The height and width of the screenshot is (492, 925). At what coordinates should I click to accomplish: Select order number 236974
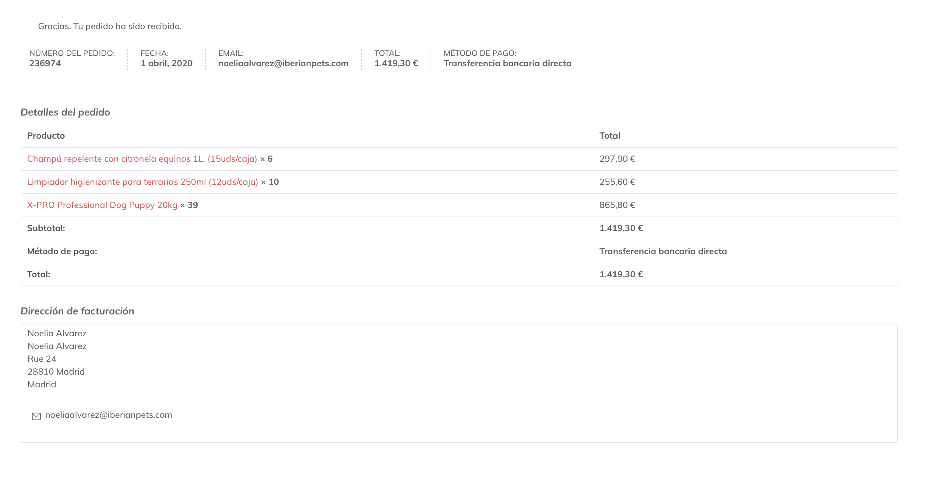pos(45,64)
